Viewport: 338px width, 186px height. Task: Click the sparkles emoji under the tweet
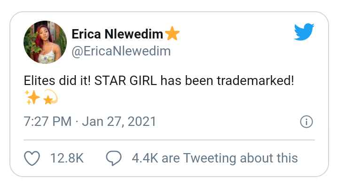click(x=32, y=97)
